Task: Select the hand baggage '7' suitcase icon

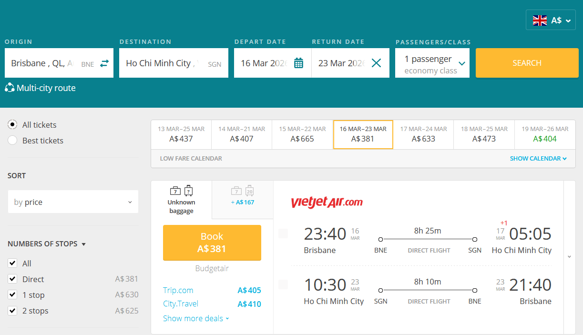Action: 174,190
